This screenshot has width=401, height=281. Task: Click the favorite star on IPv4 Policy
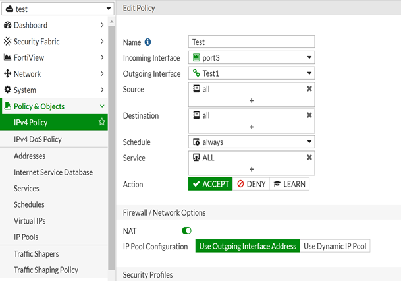click(102, 122)
